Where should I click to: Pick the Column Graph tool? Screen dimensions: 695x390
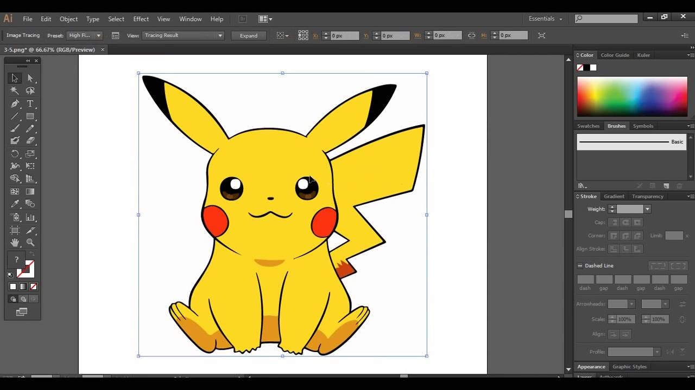coord(30,217)
